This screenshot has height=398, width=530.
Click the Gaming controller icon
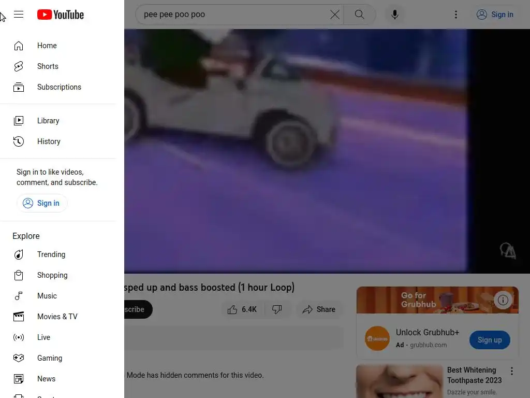click(19, 358)
